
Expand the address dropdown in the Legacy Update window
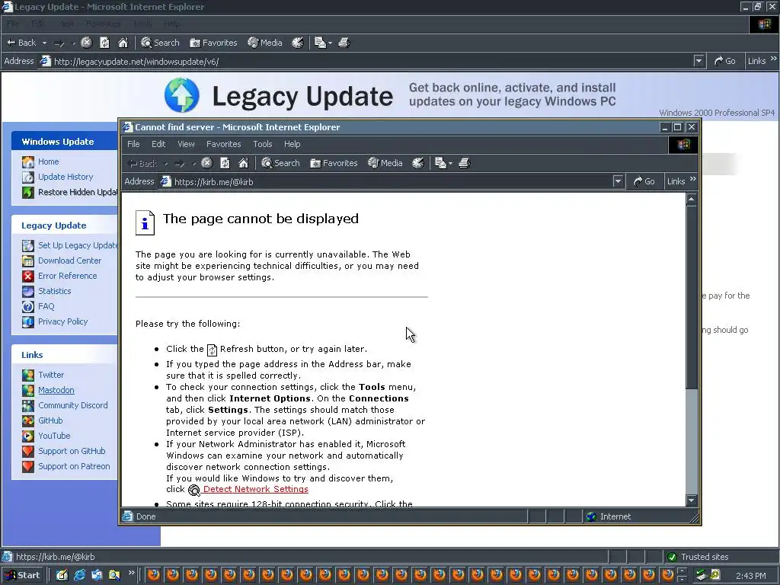pyautogui.click(x=698, y=61)
